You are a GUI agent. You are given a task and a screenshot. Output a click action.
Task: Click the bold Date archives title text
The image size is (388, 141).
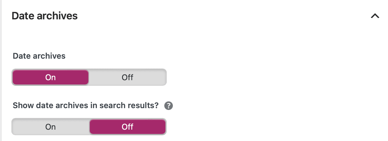pyautogui.click(x=45, y=16)
